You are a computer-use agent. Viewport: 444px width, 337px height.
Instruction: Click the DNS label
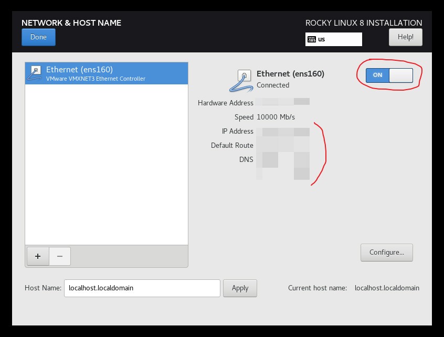click(246, 159)
